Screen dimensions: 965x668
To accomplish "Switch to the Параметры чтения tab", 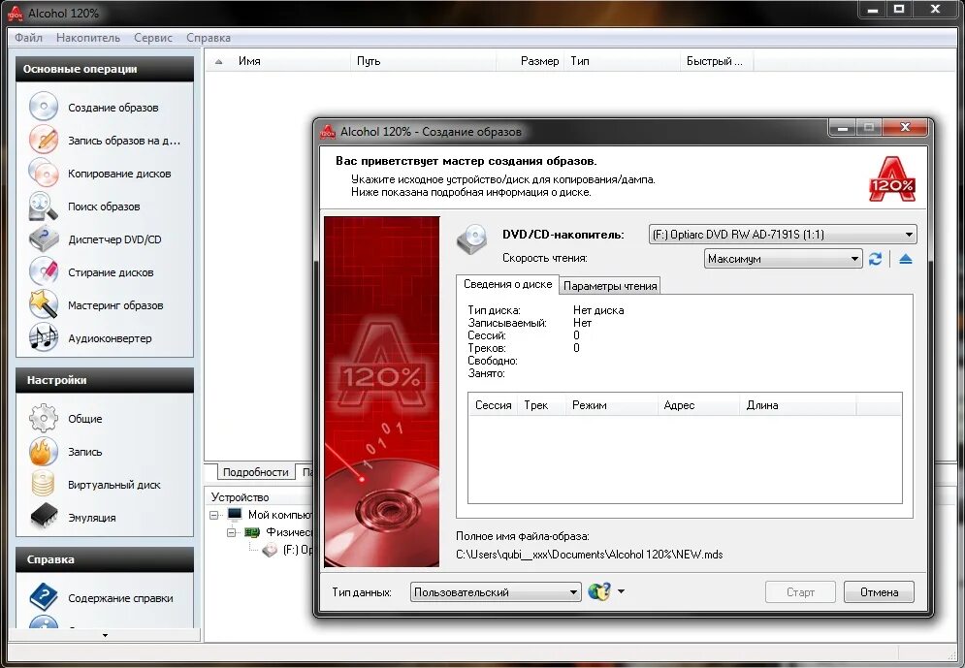I will coord(610,285).
